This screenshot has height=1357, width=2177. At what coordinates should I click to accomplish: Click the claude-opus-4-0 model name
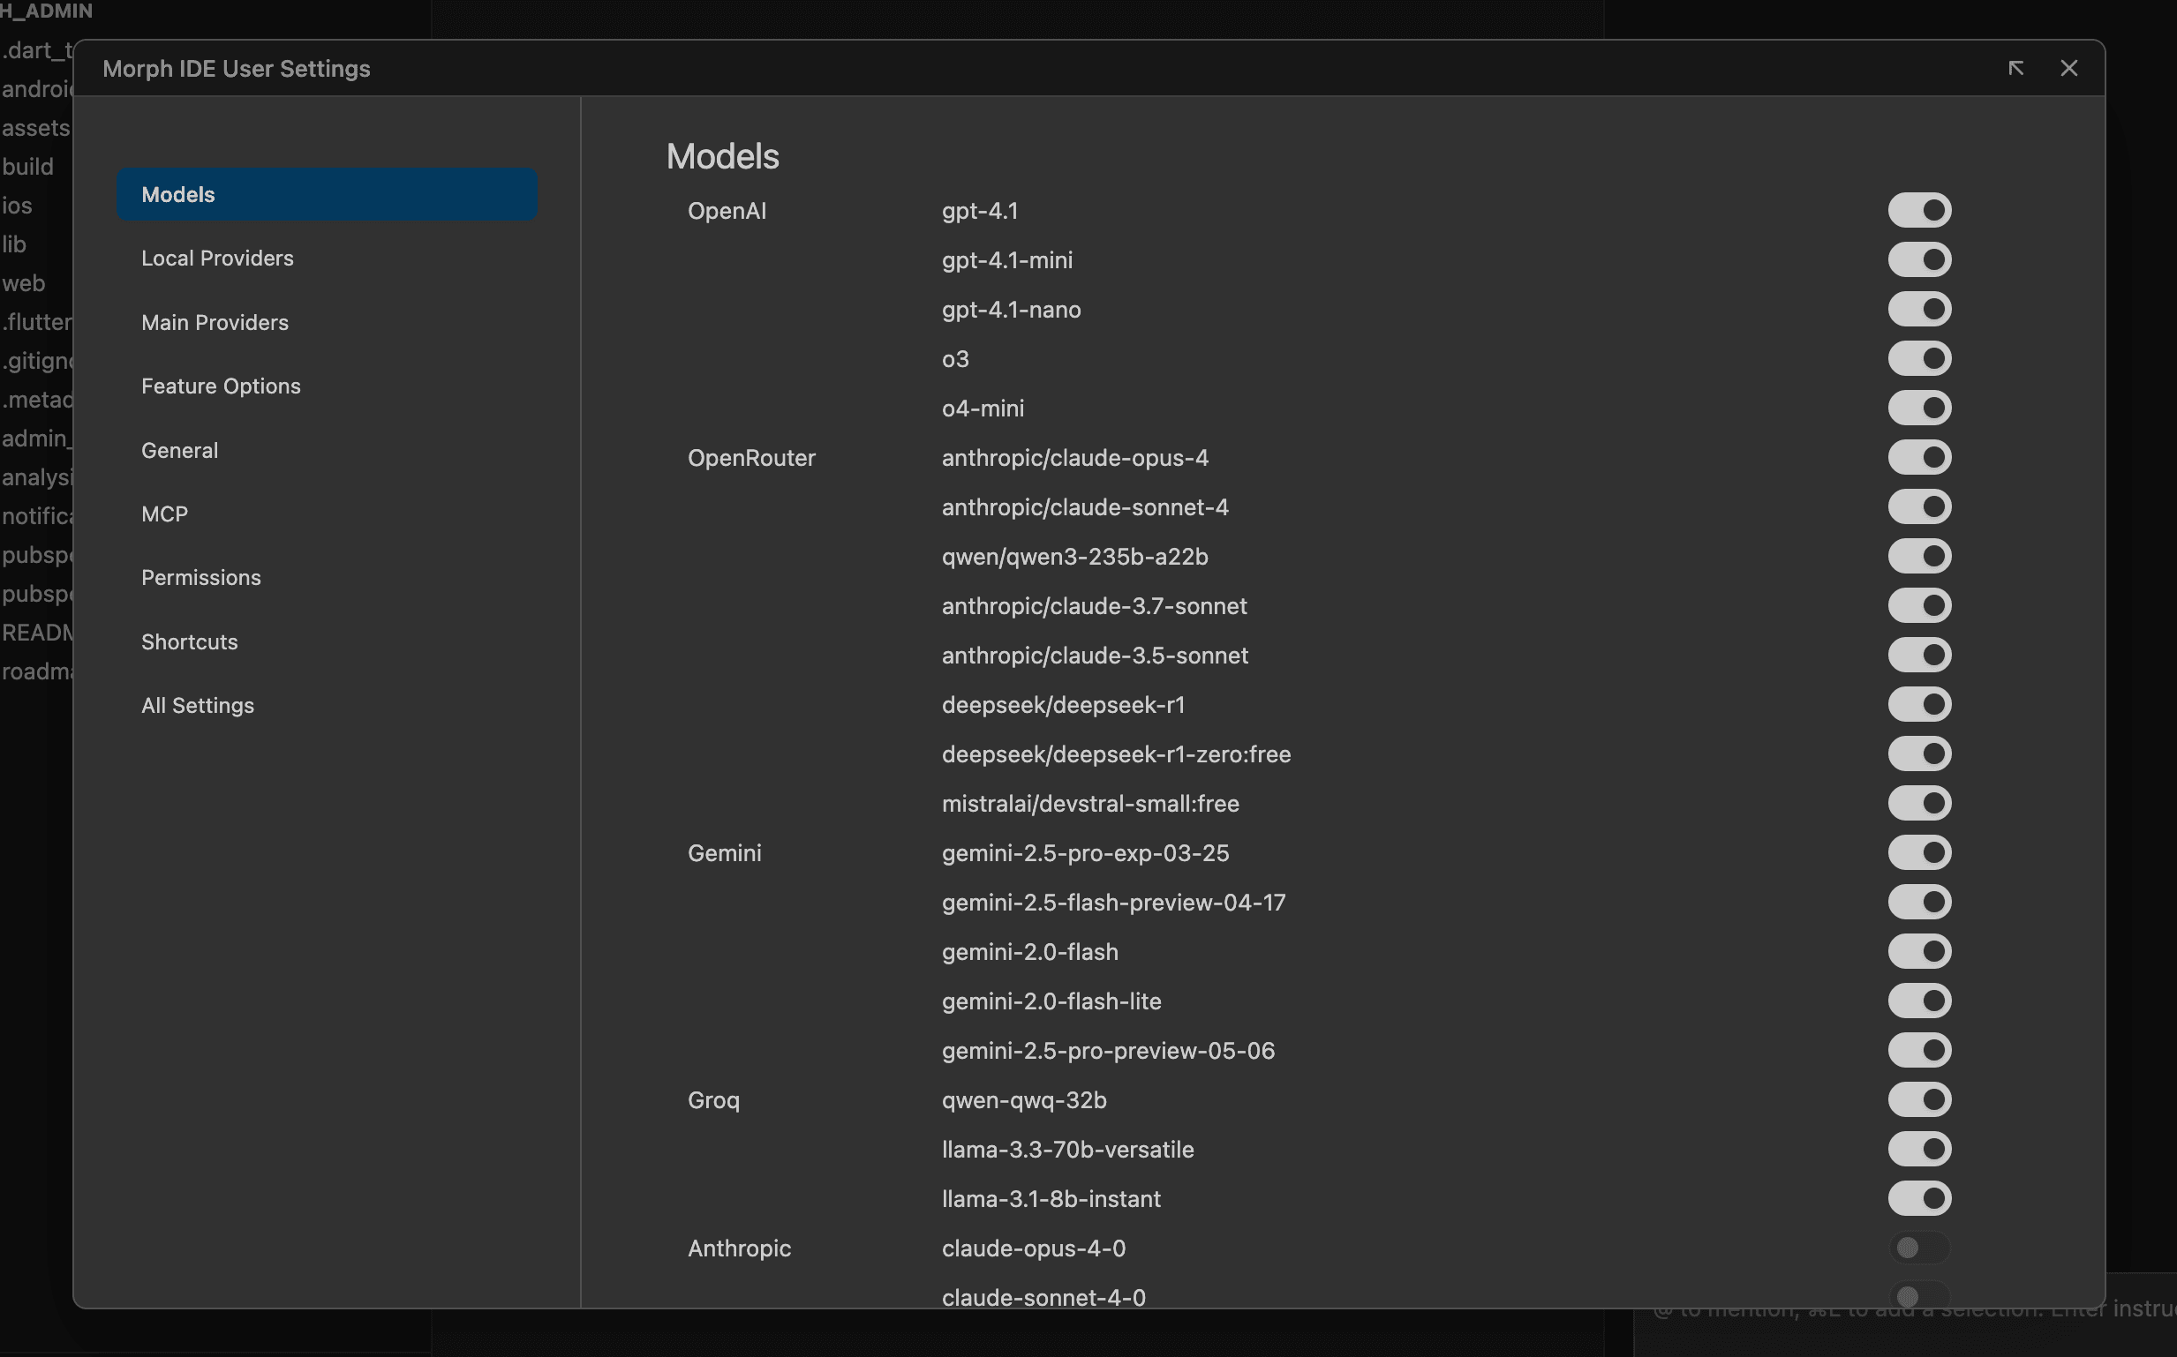click(1033, 1248)
